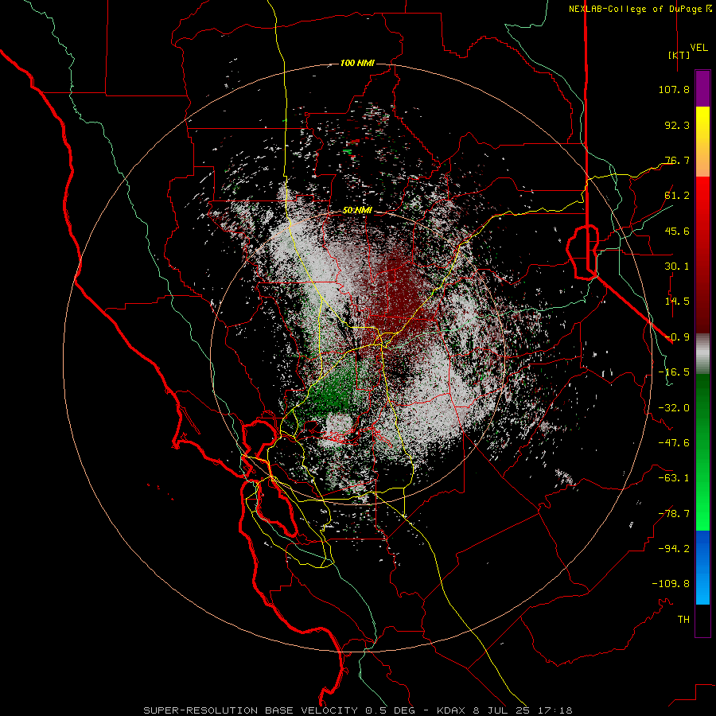Click the thick red oval lake outline
716x716 pixels.
pos(582,251)
